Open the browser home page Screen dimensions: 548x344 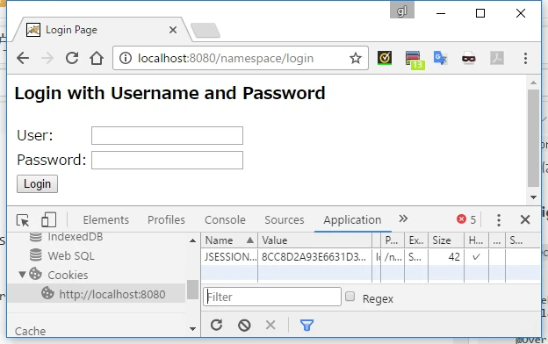97,58
